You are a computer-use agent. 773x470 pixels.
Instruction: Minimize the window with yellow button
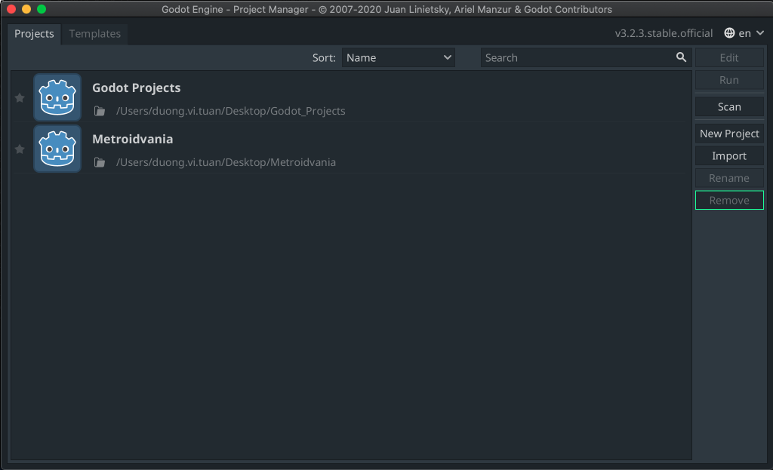tap(26, 9)
